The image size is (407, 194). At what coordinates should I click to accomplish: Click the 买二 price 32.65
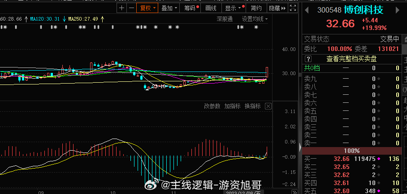[342, 167]
